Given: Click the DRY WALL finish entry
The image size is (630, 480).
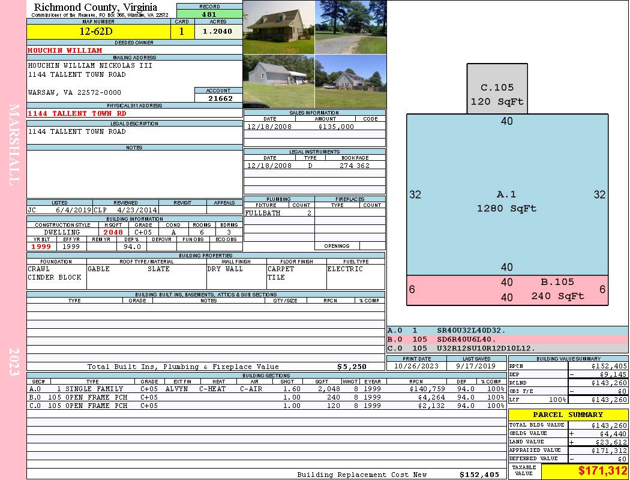Looking at the screenshot, I should [225, 269].
